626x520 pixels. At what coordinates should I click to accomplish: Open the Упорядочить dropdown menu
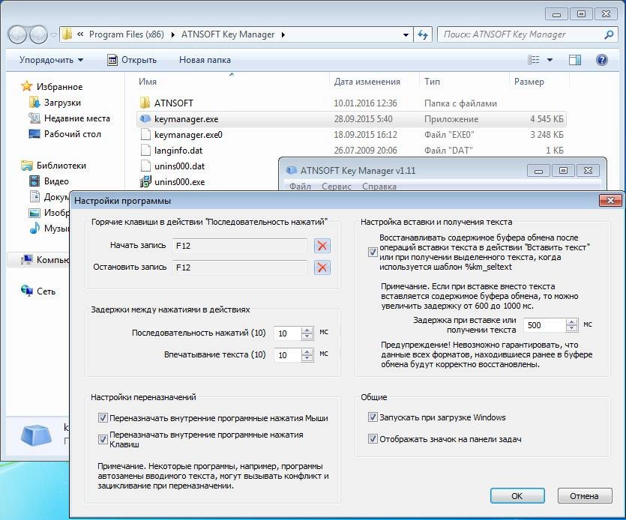pyautogui.click(x=51, y=60)
